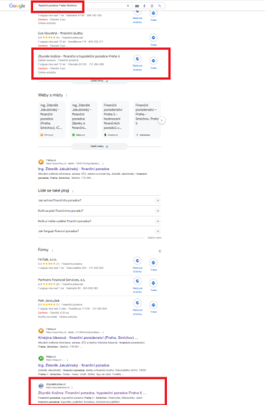
Task: Select Partners Financial Services, a.s. title
Action: [62, 279]
